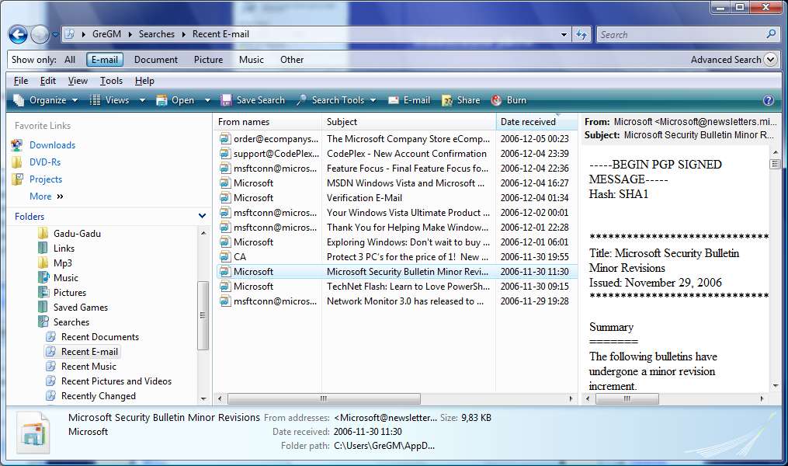
Task: Sort by the Subject column header
Action: 408,122
